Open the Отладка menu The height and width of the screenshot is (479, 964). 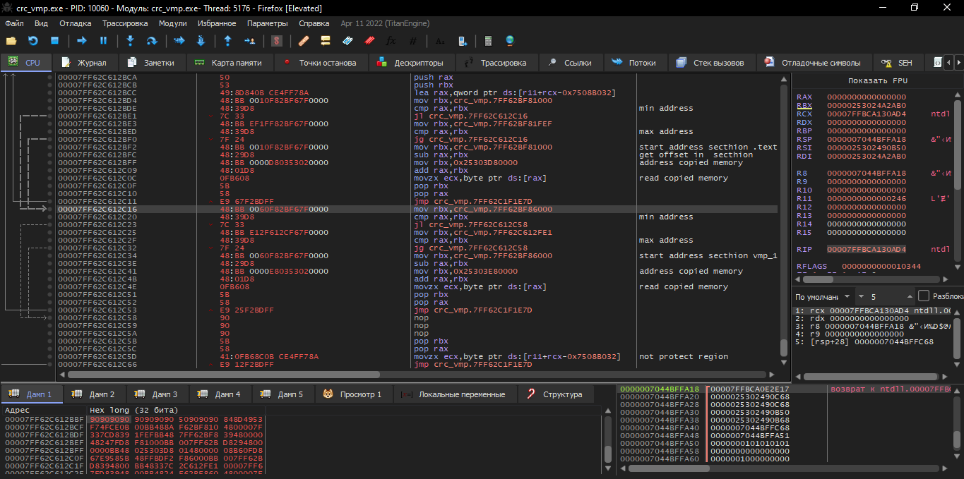[76, 23]
